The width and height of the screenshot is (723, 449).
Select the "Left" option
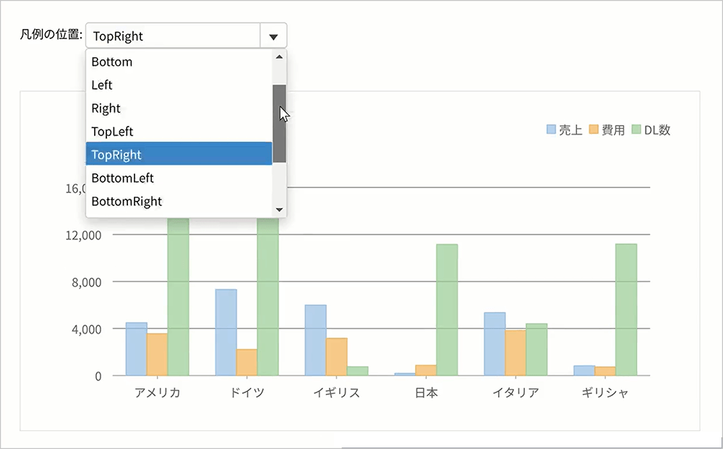[x=101, y=85]
